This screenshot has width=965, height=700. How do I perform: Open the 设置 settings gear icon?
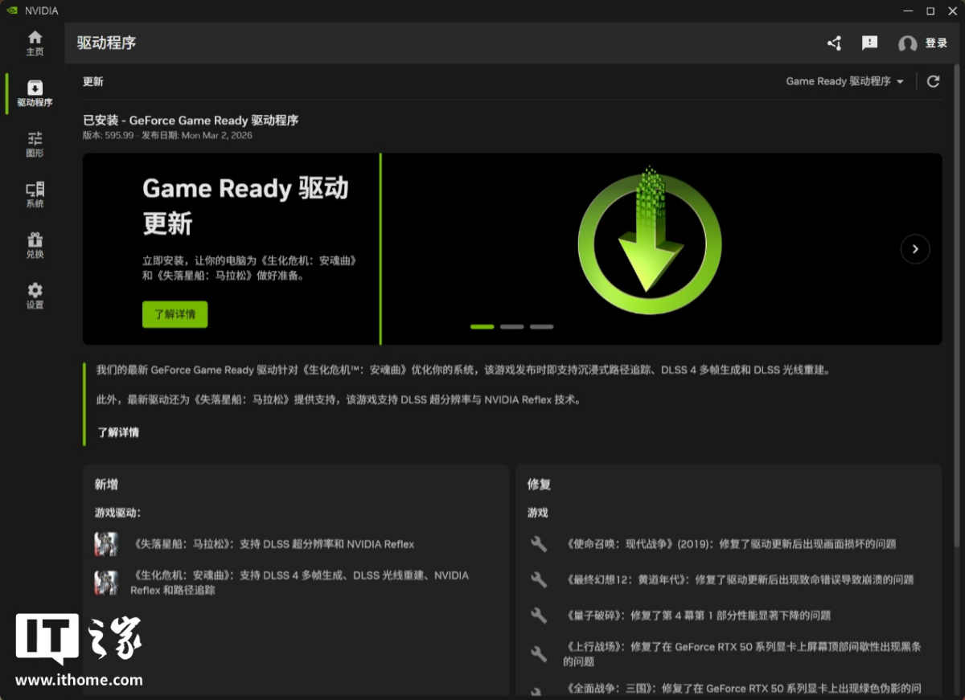click(x=35, y=296)
